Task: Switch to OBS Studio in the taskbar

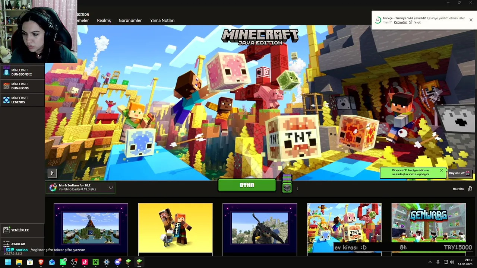Action: tap(74, 262)
